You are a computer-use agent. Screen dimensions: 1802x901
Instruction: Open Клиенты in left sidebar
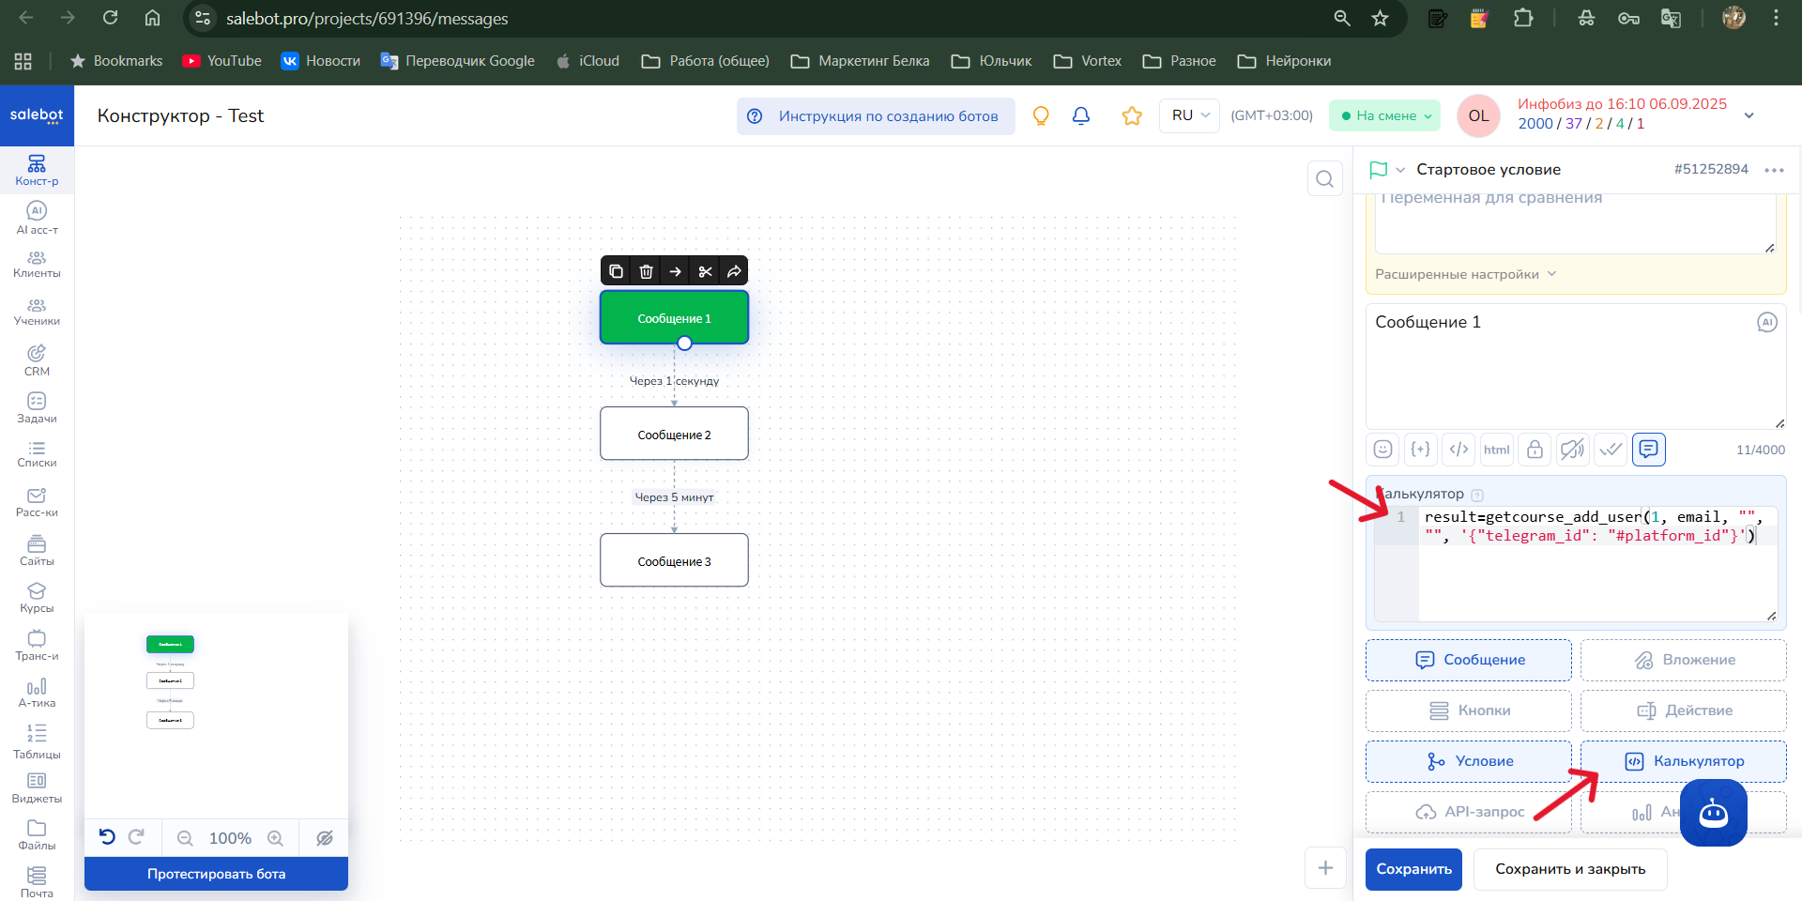tap(37, 264)
